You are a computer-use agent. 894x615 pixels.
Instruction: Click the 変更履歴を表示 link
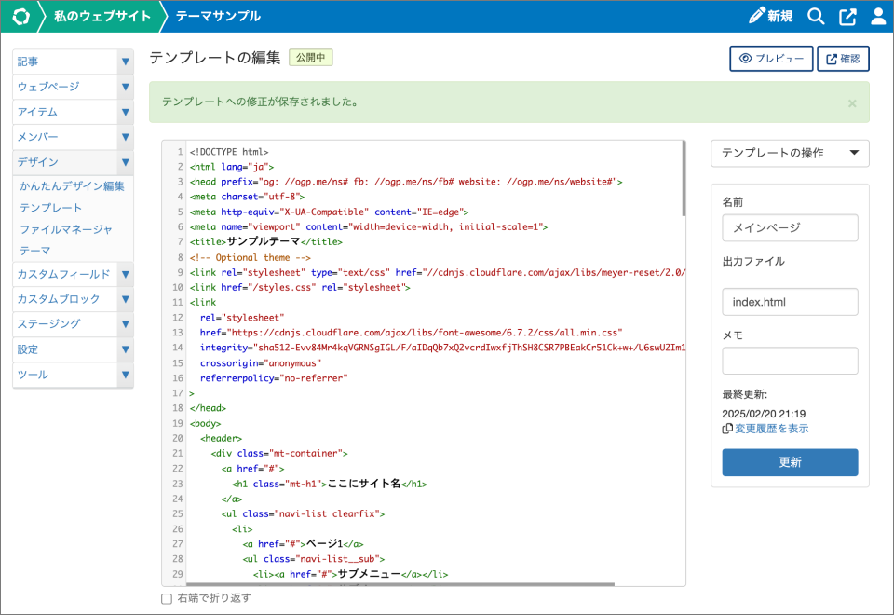[771, 429]
